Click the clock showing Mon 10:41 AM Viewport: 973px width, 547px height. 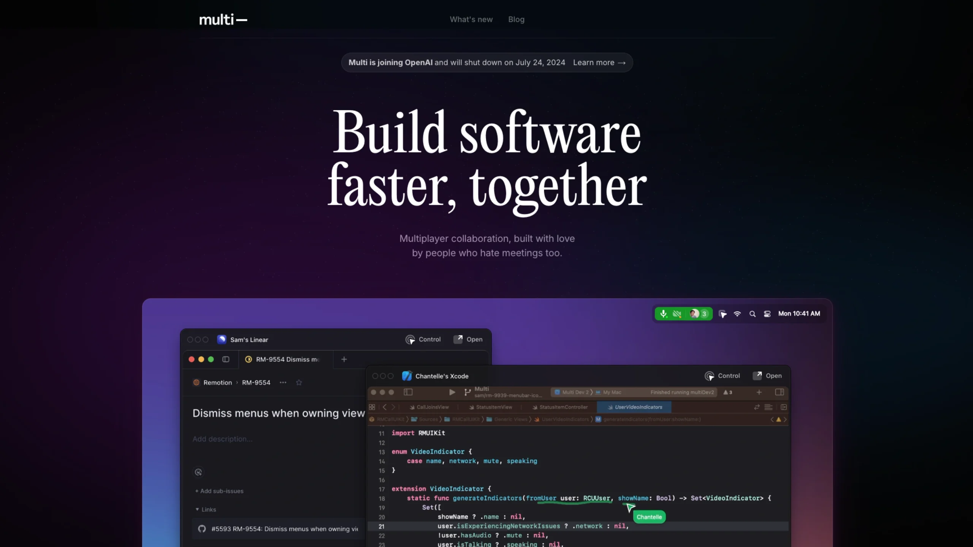pos(799,314)
